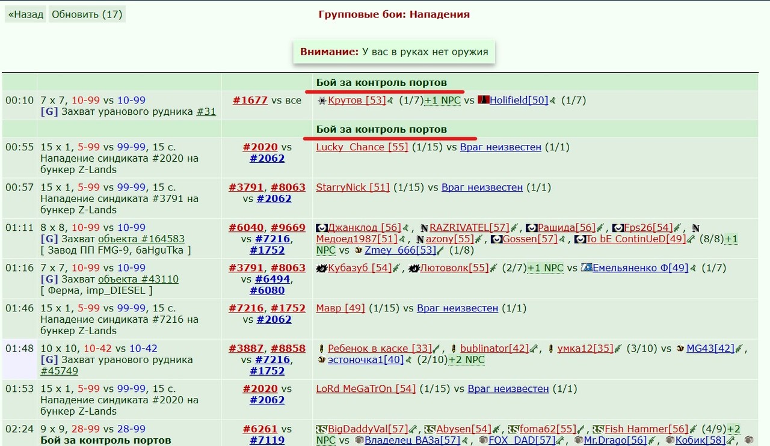Open player Мавр [49] link
This screenshot has width=770, height=446.
[340, 308]
